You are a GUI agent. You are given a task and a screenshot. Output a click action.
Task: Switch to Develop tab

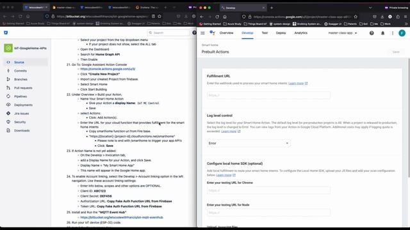(247, 33)
